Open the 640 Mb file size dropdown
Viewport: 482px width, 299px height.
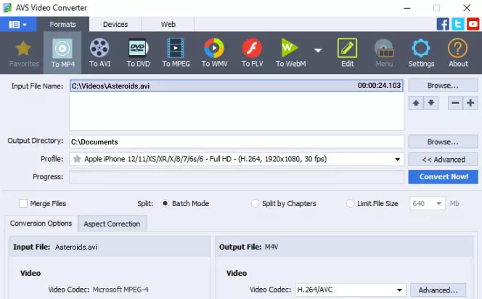point(428,203)
